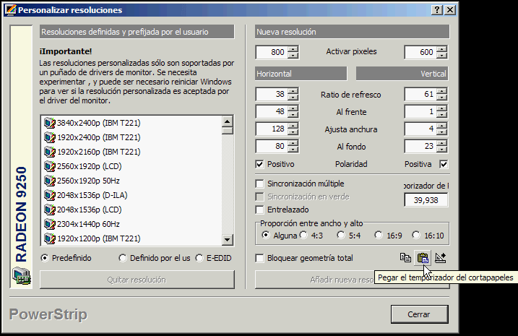This screenshot has height=336, width=518.
Task: Click the 600 vertical pixels field
Action: [420, 52]
